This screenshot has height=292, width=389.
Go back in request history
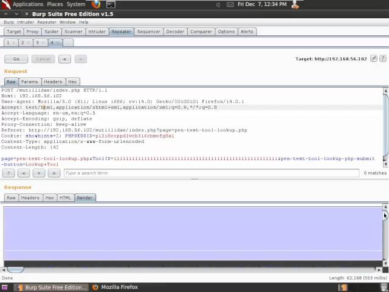click(x=65, y=59)
